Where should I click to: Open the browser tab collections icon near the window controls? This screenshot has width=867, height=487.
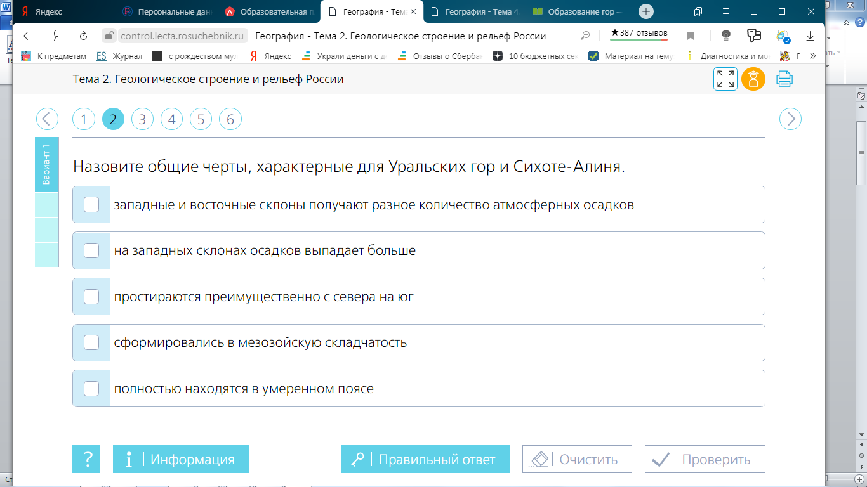tap(698, 11)
